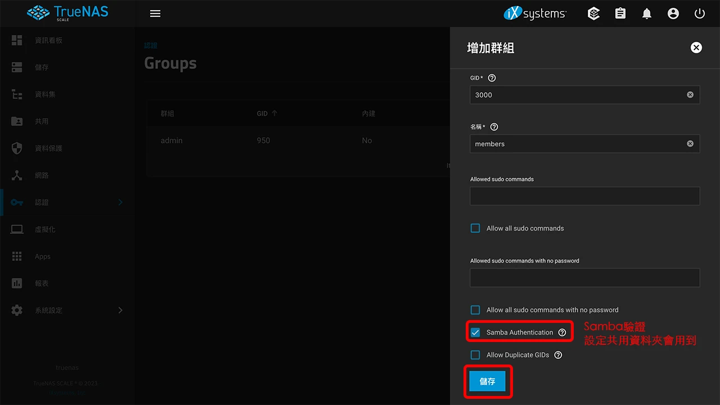Enable Allow Duplicate GIDs

point(475,355)
